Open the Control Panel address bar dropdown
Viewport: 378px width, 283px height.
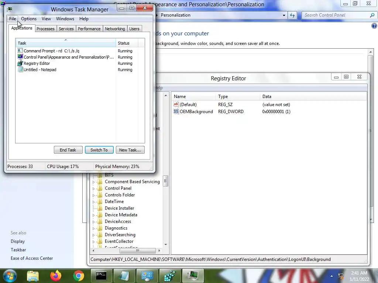coord(284,15)
